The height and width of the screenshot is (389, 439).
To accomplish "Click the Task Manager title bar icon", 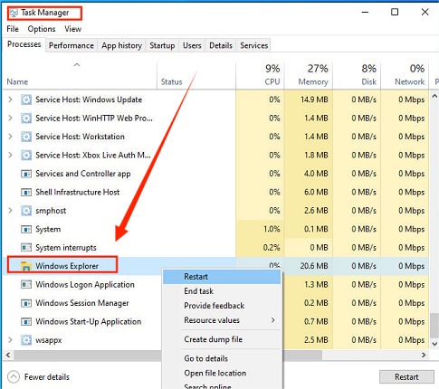I will pyautogui.click(x=14, y=13).
